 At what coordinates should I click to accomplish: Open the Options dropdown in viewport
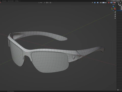(114, 4)
